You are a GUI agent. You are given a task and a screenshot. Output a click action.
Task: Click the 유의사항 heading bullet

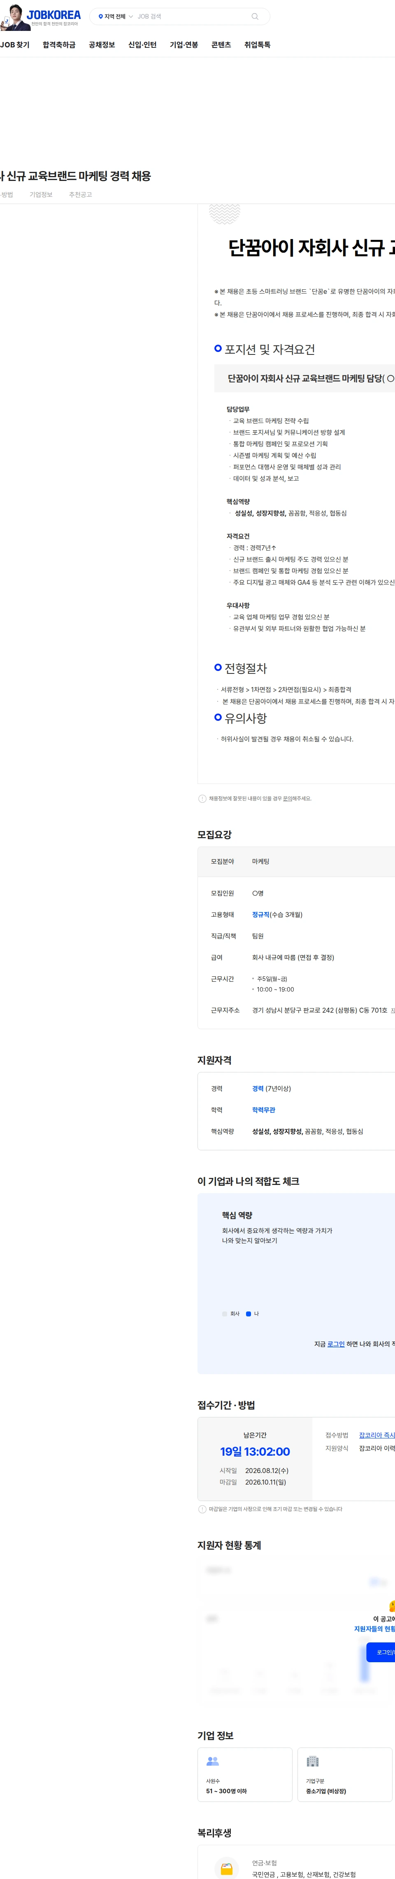tap(218, 717)
